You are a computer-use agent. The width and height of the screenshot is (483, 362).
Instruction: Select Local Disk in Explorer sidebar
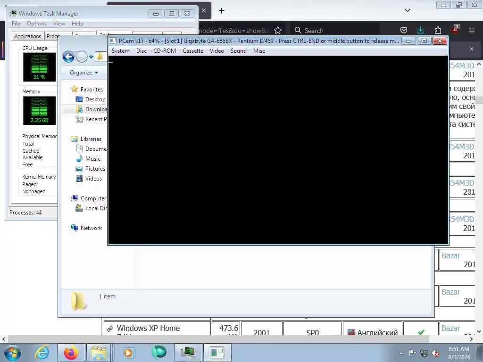coord(96,208)
